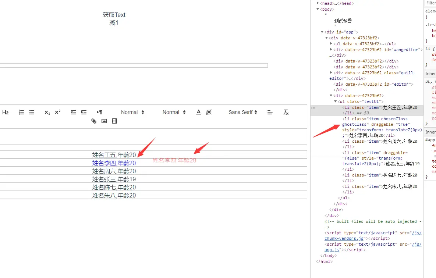Insert a video into the editor
This screenshot has height=278, width=436.
point(114,121)
